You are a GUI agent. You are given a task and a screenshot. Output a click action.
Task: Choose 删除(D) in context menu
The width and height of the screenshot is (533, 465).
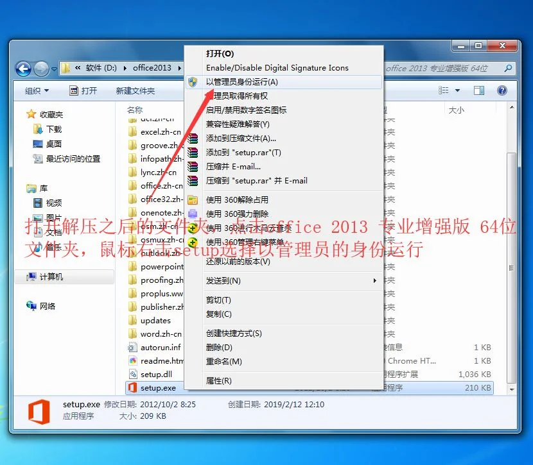[x=284, y=348]
